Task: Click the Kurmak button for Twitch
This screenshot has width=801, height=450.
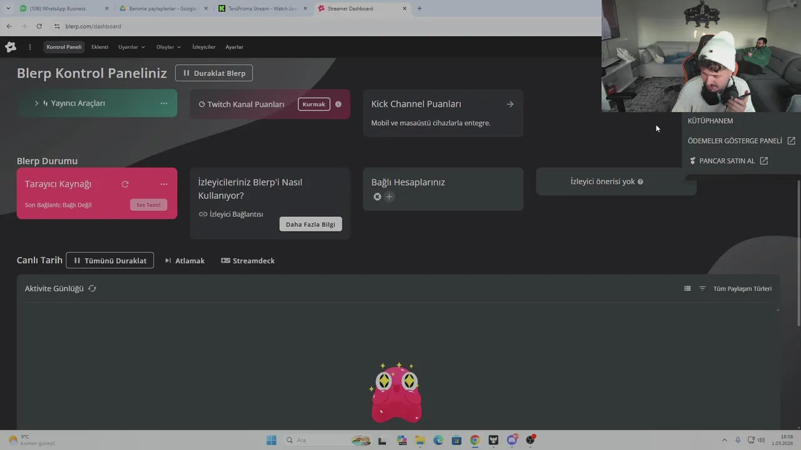Action: [x=314, y=104]
